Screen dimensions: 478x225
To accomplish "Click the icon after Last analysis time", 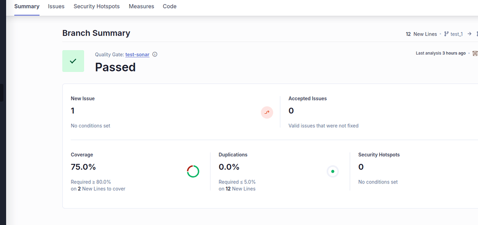I will [x=475, y=53].
